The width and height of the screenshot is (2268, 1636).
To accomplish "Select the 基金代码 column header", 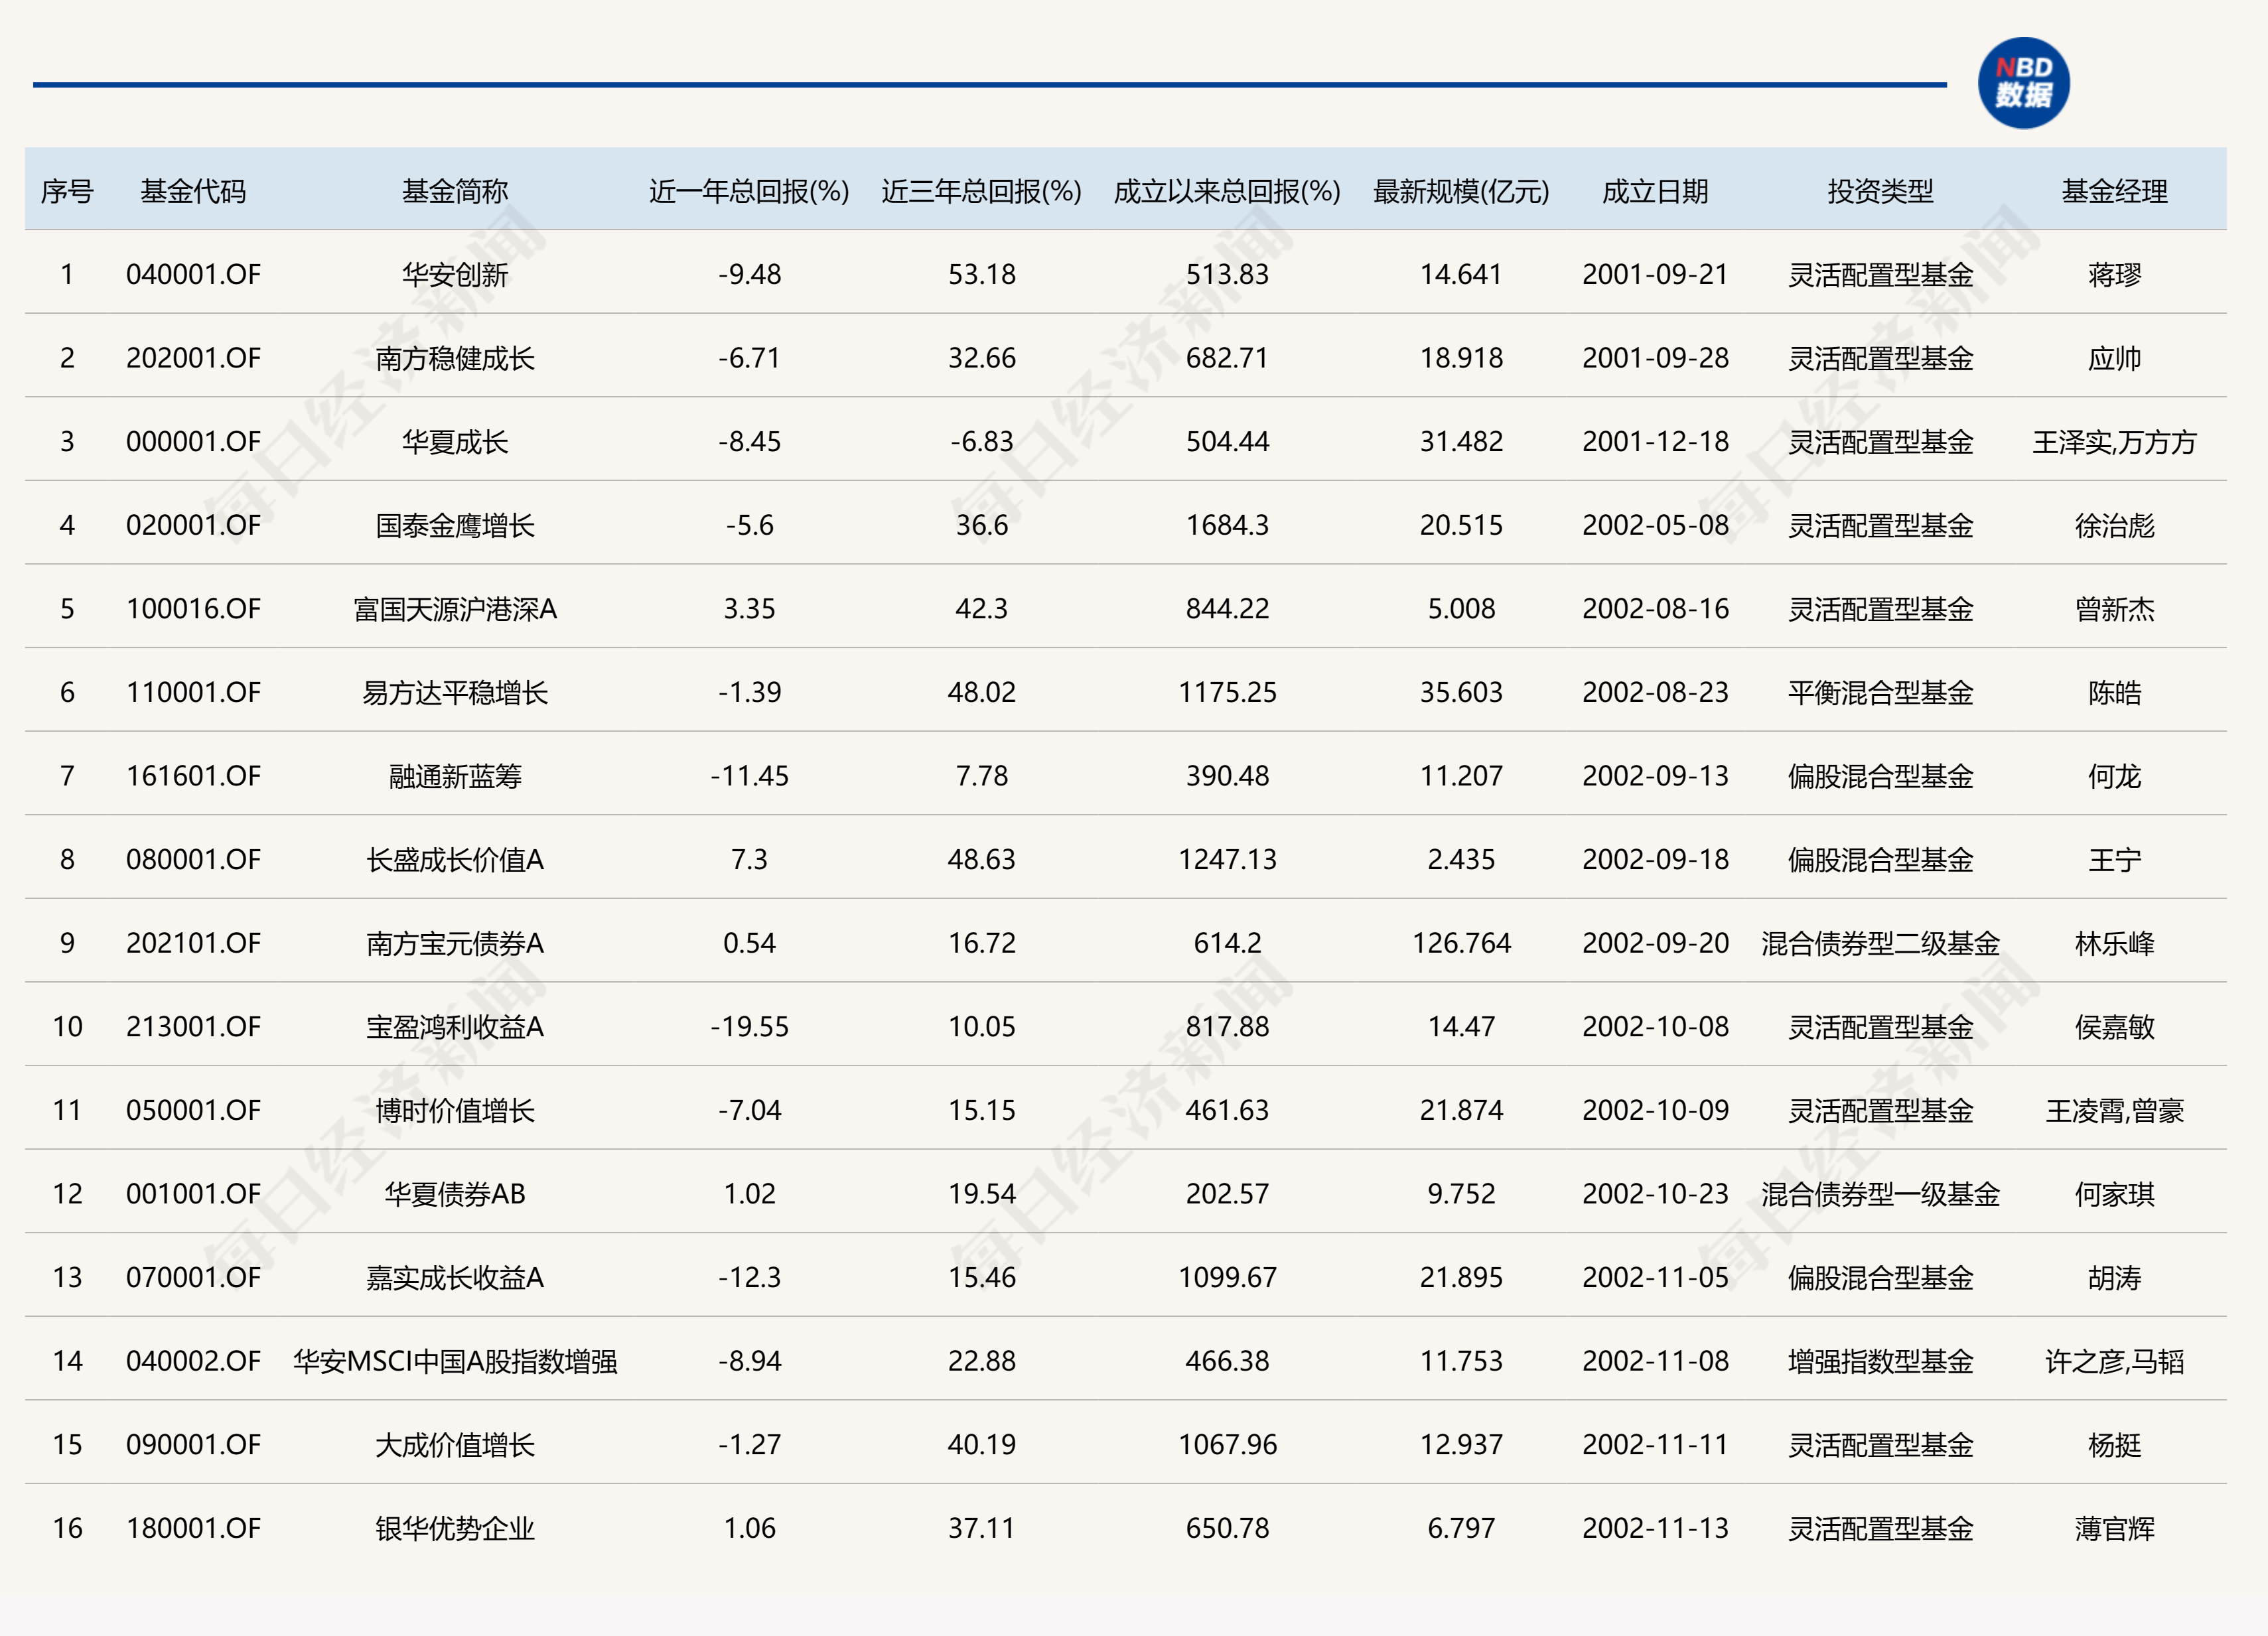I will point(193,191).
